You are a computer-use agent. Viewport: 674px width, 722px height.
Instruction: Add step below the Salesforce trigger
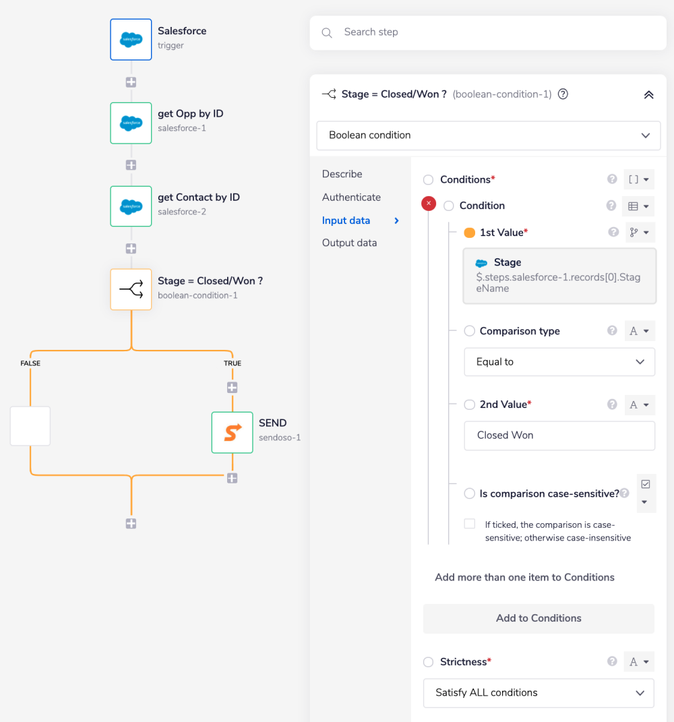click(x=131, y=82)
